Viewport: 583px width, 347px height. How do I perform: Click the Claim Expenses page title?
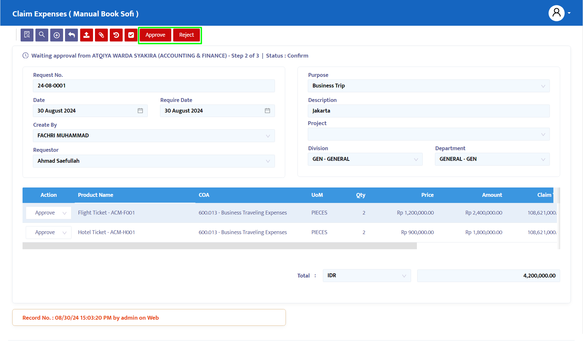click(x=75, y=14)
